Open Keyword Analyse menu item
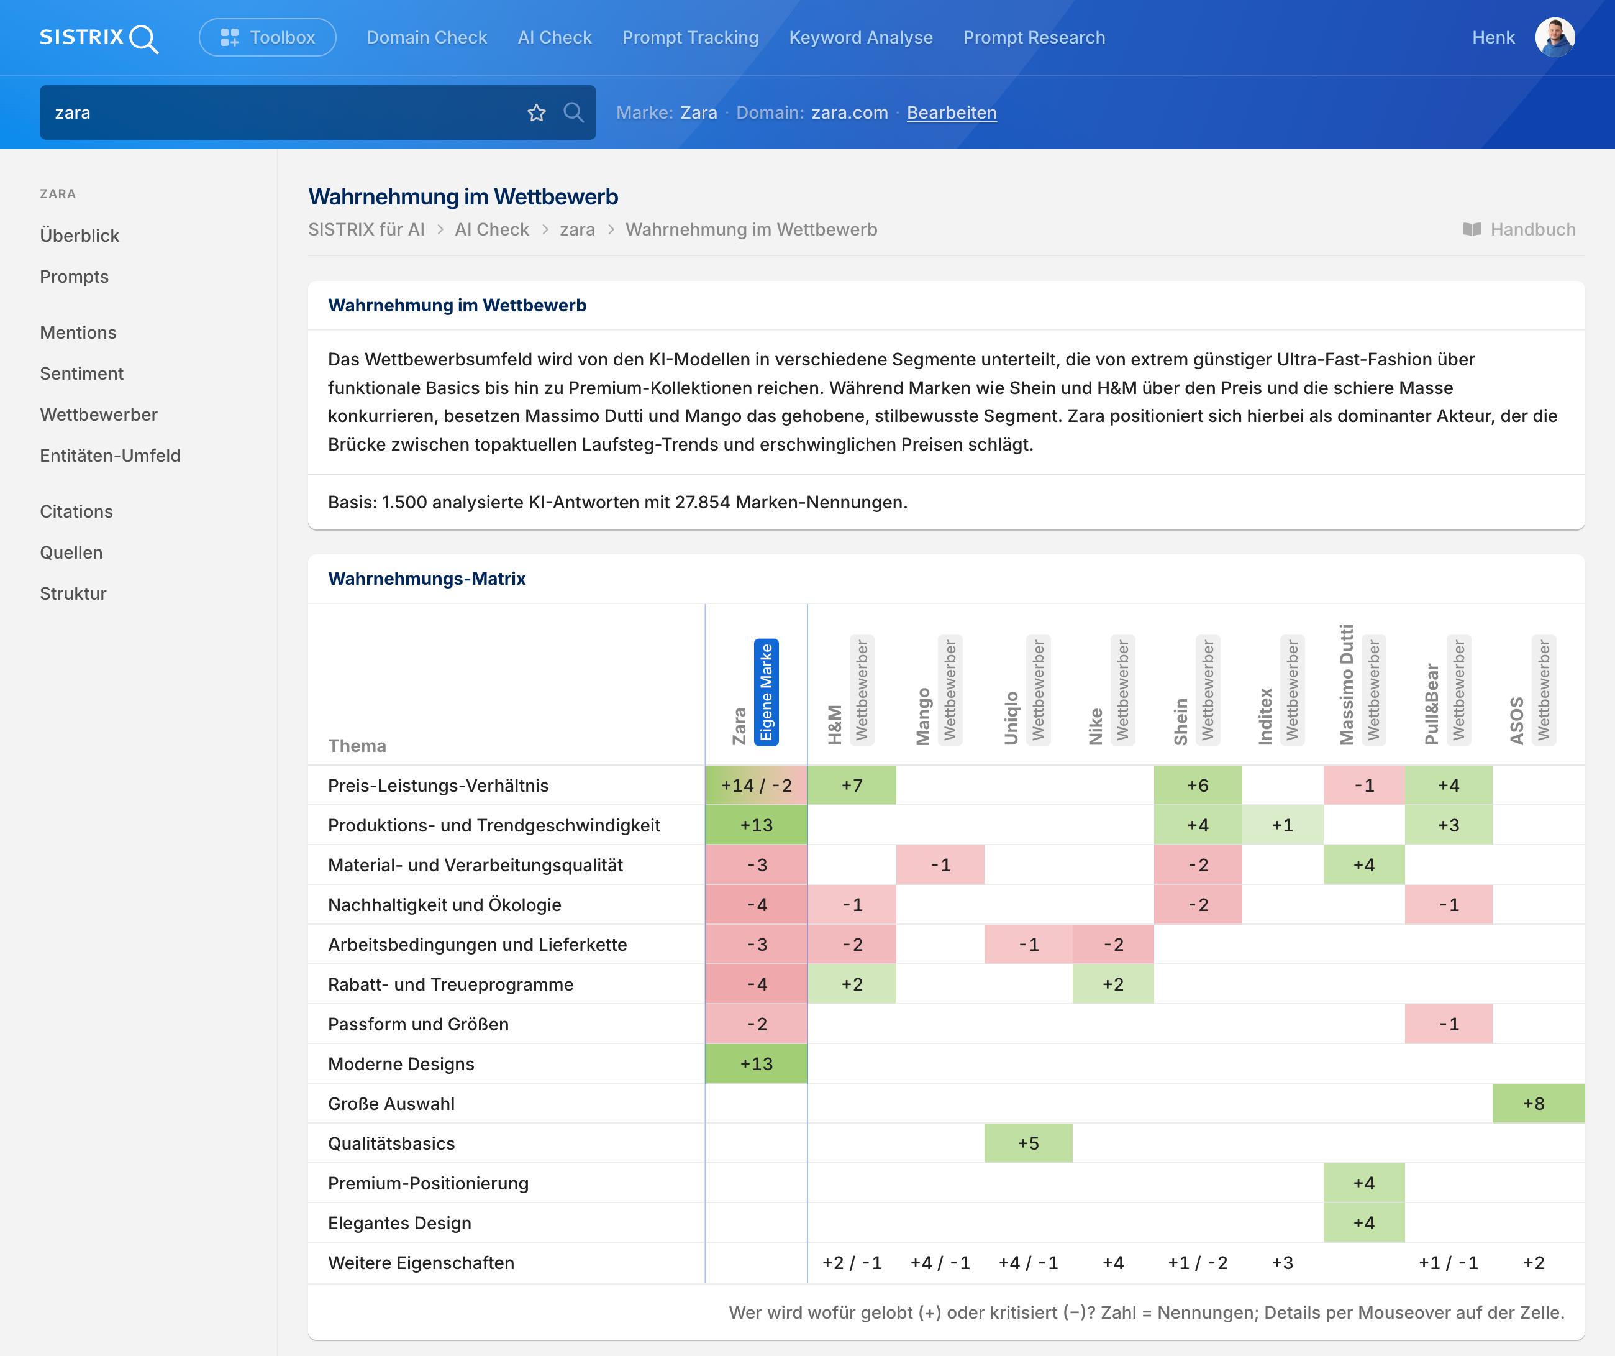Image resolution: width=1615 pixels, height=1356 pixels. tap(860, 38)
